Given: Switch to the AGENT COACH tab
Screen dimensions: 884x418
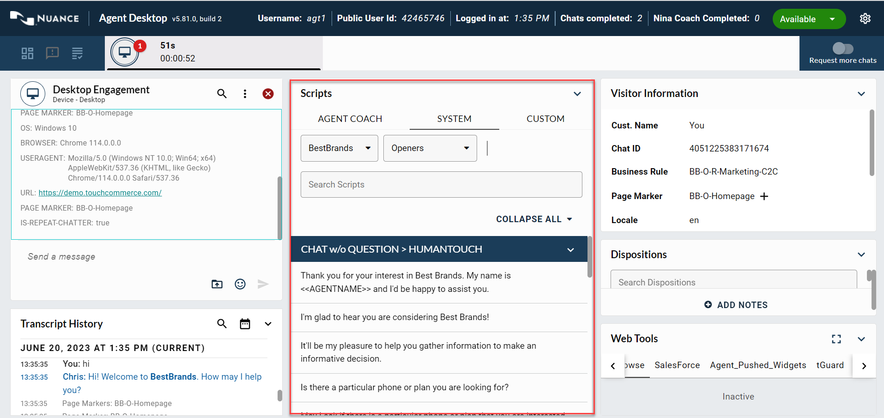Looking at the screenshot, I should pyautogui.click(x=350, y=119).
